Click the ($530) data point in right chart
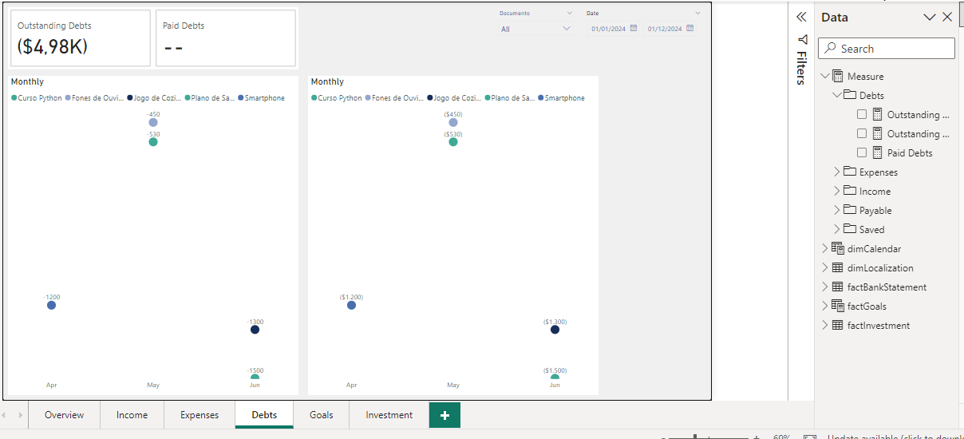Viewport: 964px width, 439px height. pyautogui.click(x=453, y=141)
